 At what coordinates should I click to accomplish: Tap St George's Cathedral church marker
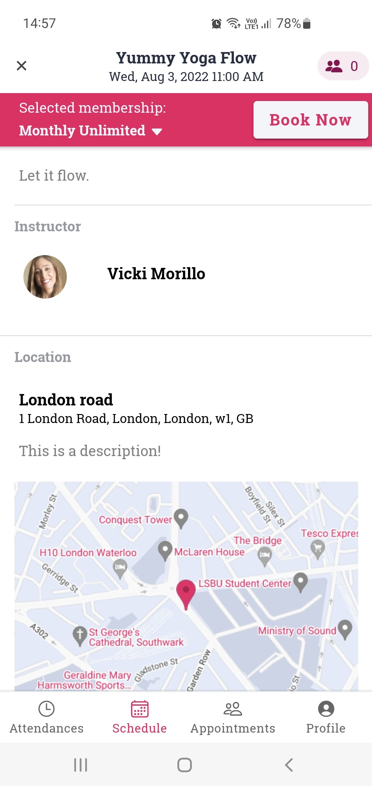click(x=80, y=635)
